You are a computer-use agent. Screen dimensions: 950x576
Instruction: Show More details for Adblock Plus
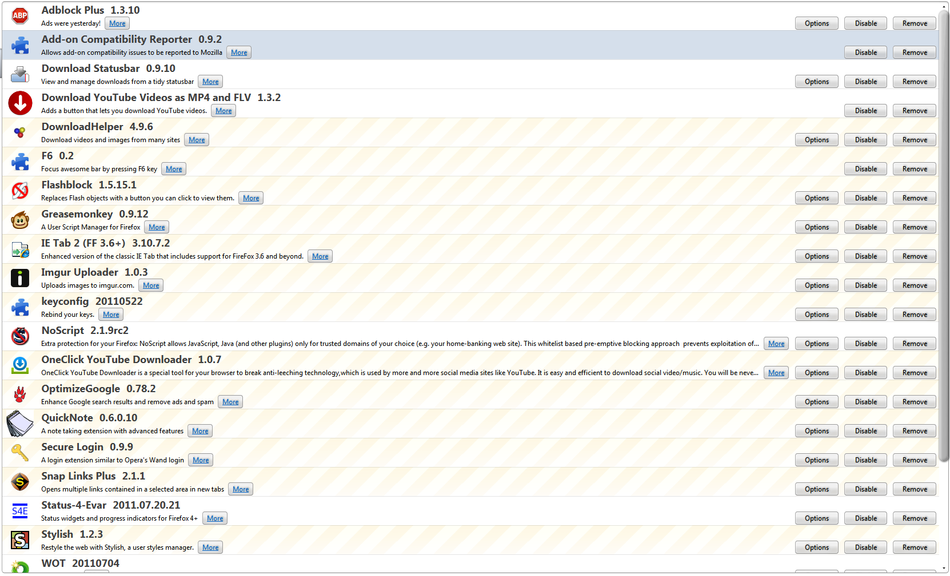tap(117, 23)
